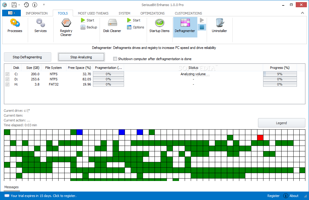Click the About info icon
309x200 pixels.
click(285, 196)
